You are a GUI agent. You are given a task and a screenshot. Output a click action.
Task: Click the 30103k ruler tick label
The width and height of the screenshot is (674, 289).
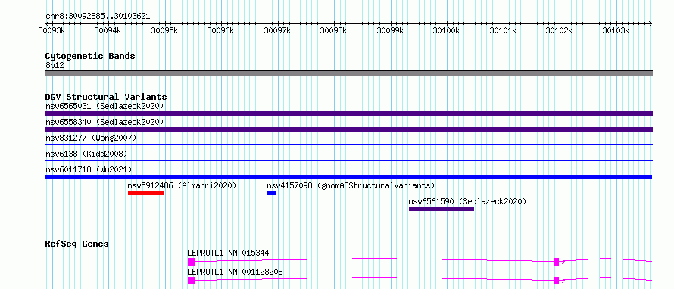click(616, 31)
